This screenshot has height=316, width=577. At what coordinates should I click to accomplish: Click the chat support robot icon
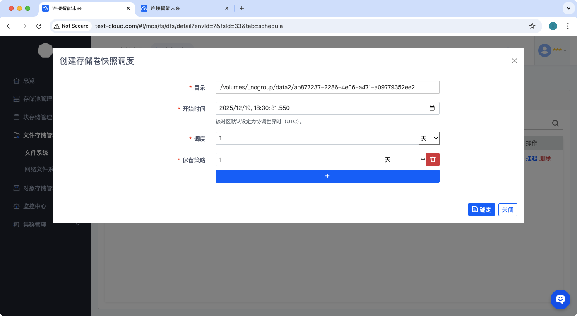[560, 299]
